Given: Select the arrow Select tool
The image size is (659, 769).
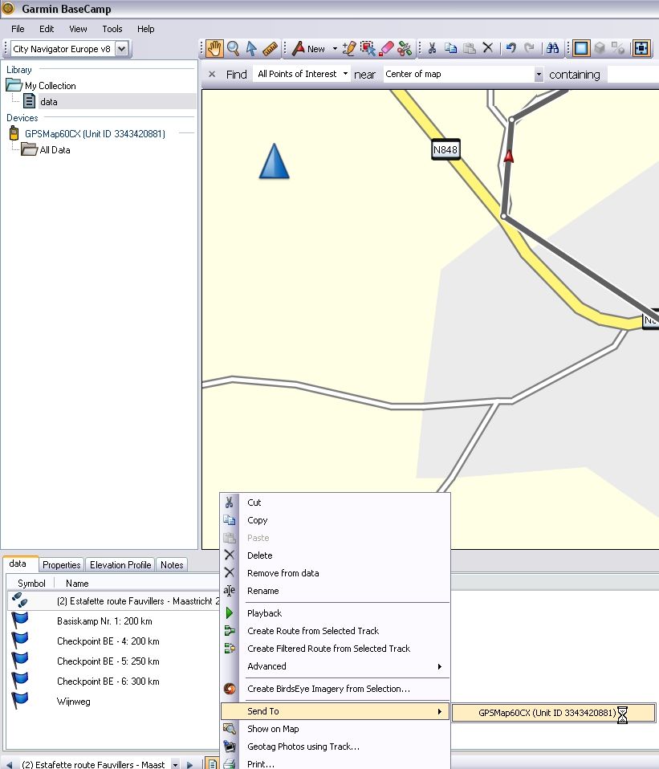Looking at the screenshot, I should [251, 48].
